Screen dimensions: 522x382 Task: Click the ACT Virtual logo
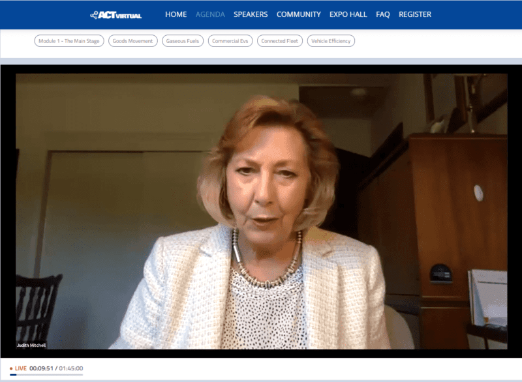(x=116, y=14)
